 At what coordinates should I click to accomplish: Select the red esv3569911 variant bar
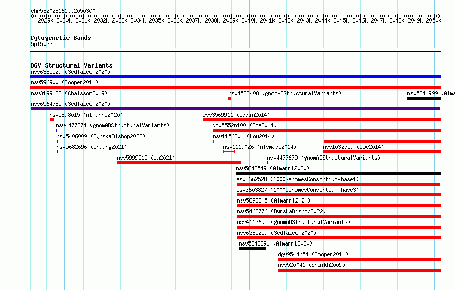[x=322, y=120]
